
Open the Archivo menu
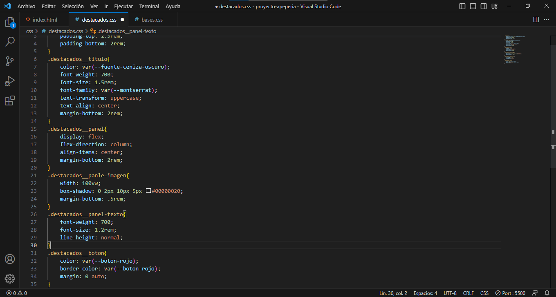click(27, 6)
